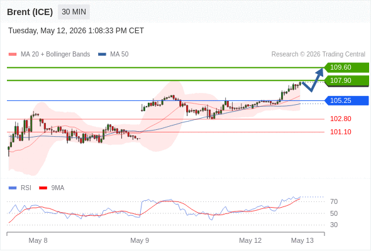Click the blue 105.25 pivot price tag

tap(346, 101)
